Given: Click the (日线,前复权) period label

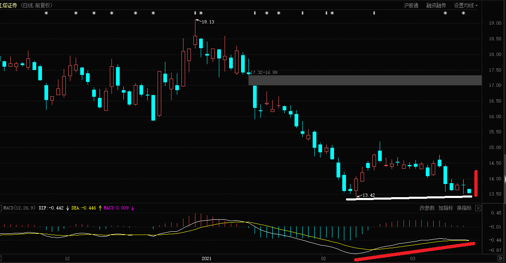Looking at the screenshot, I should tap(37, 5).
